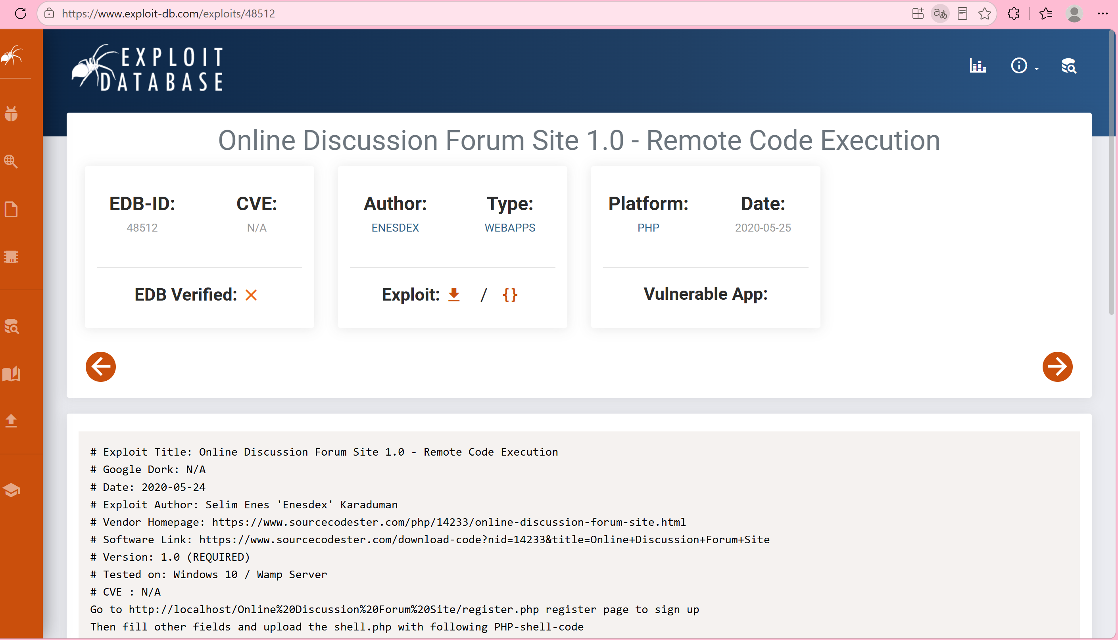This screenshot has height=640, width=1118.
Task: Click the CVE value N/A in card
Action: 257,228
